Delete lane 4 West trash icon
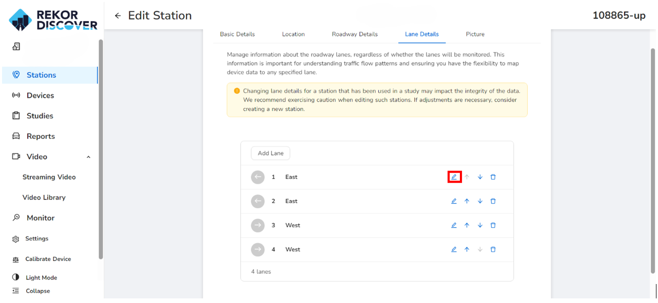 point(493,249)
